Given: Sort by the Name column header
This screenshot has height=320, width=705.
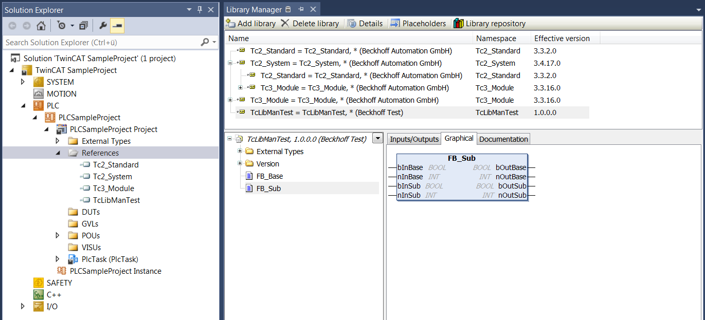Looking at the screenshot, I should [x=349, y=39].
